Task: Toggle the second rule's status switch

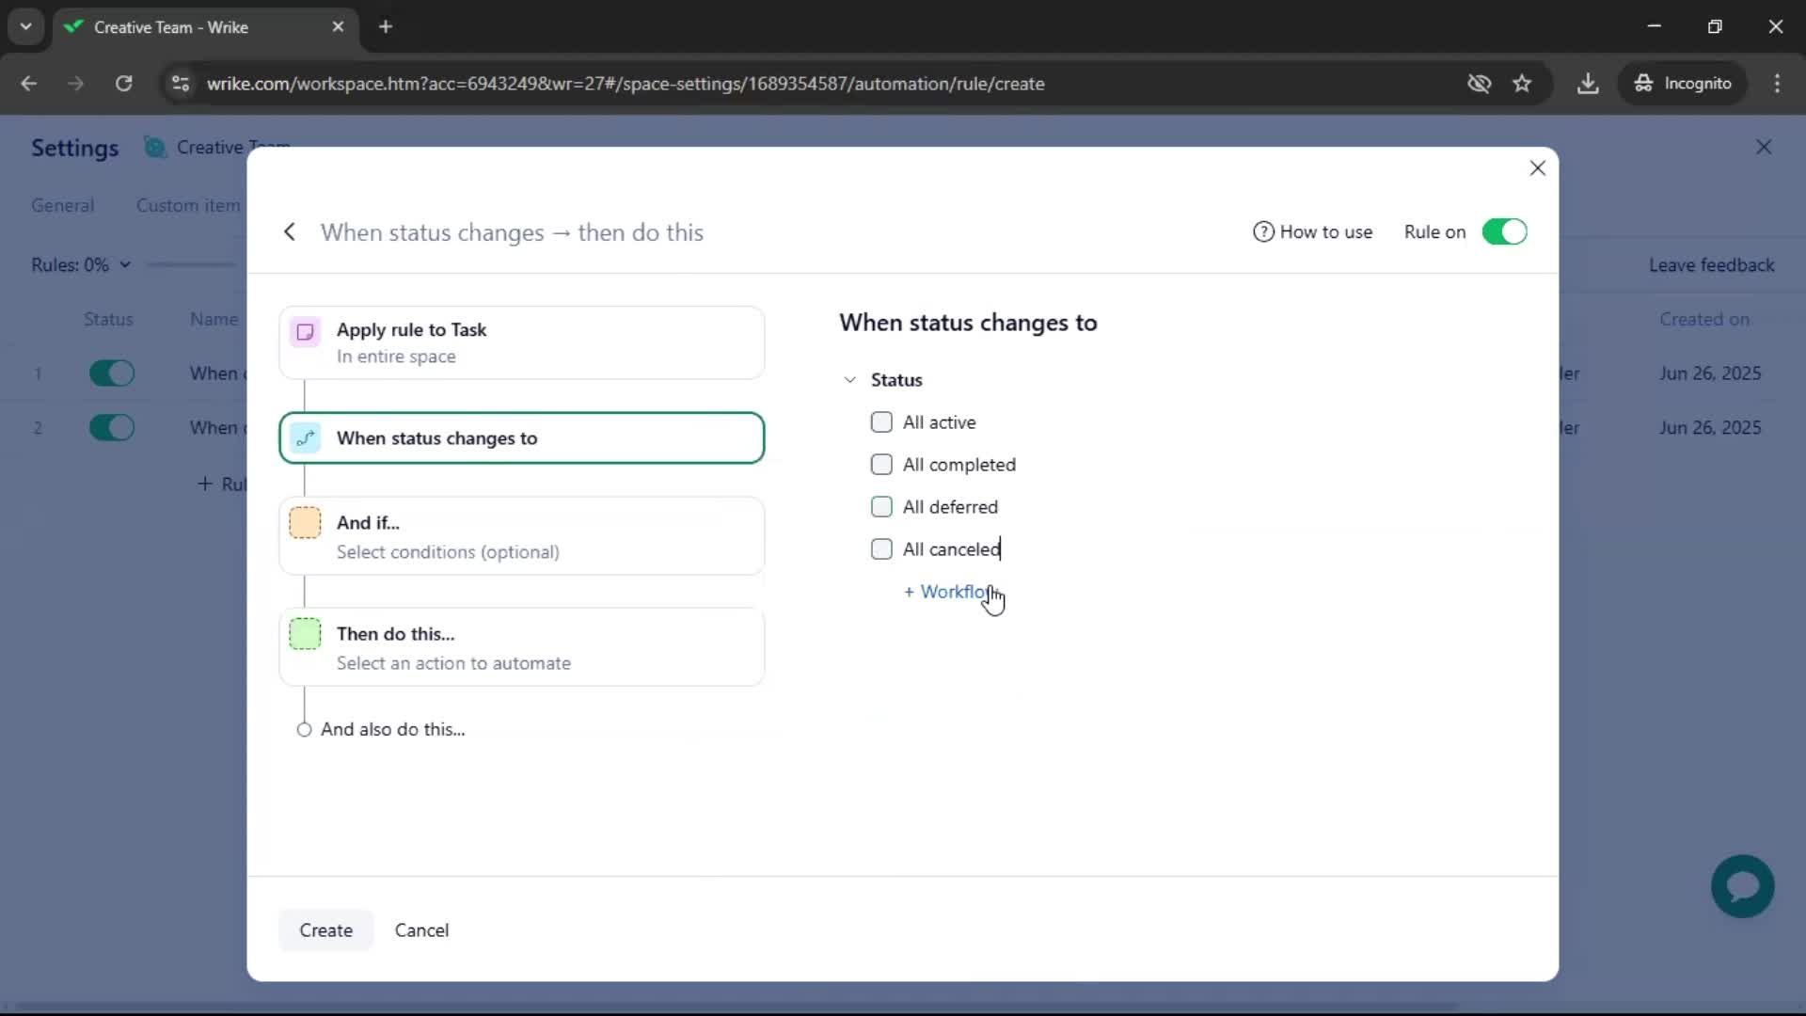Action: 112,428
